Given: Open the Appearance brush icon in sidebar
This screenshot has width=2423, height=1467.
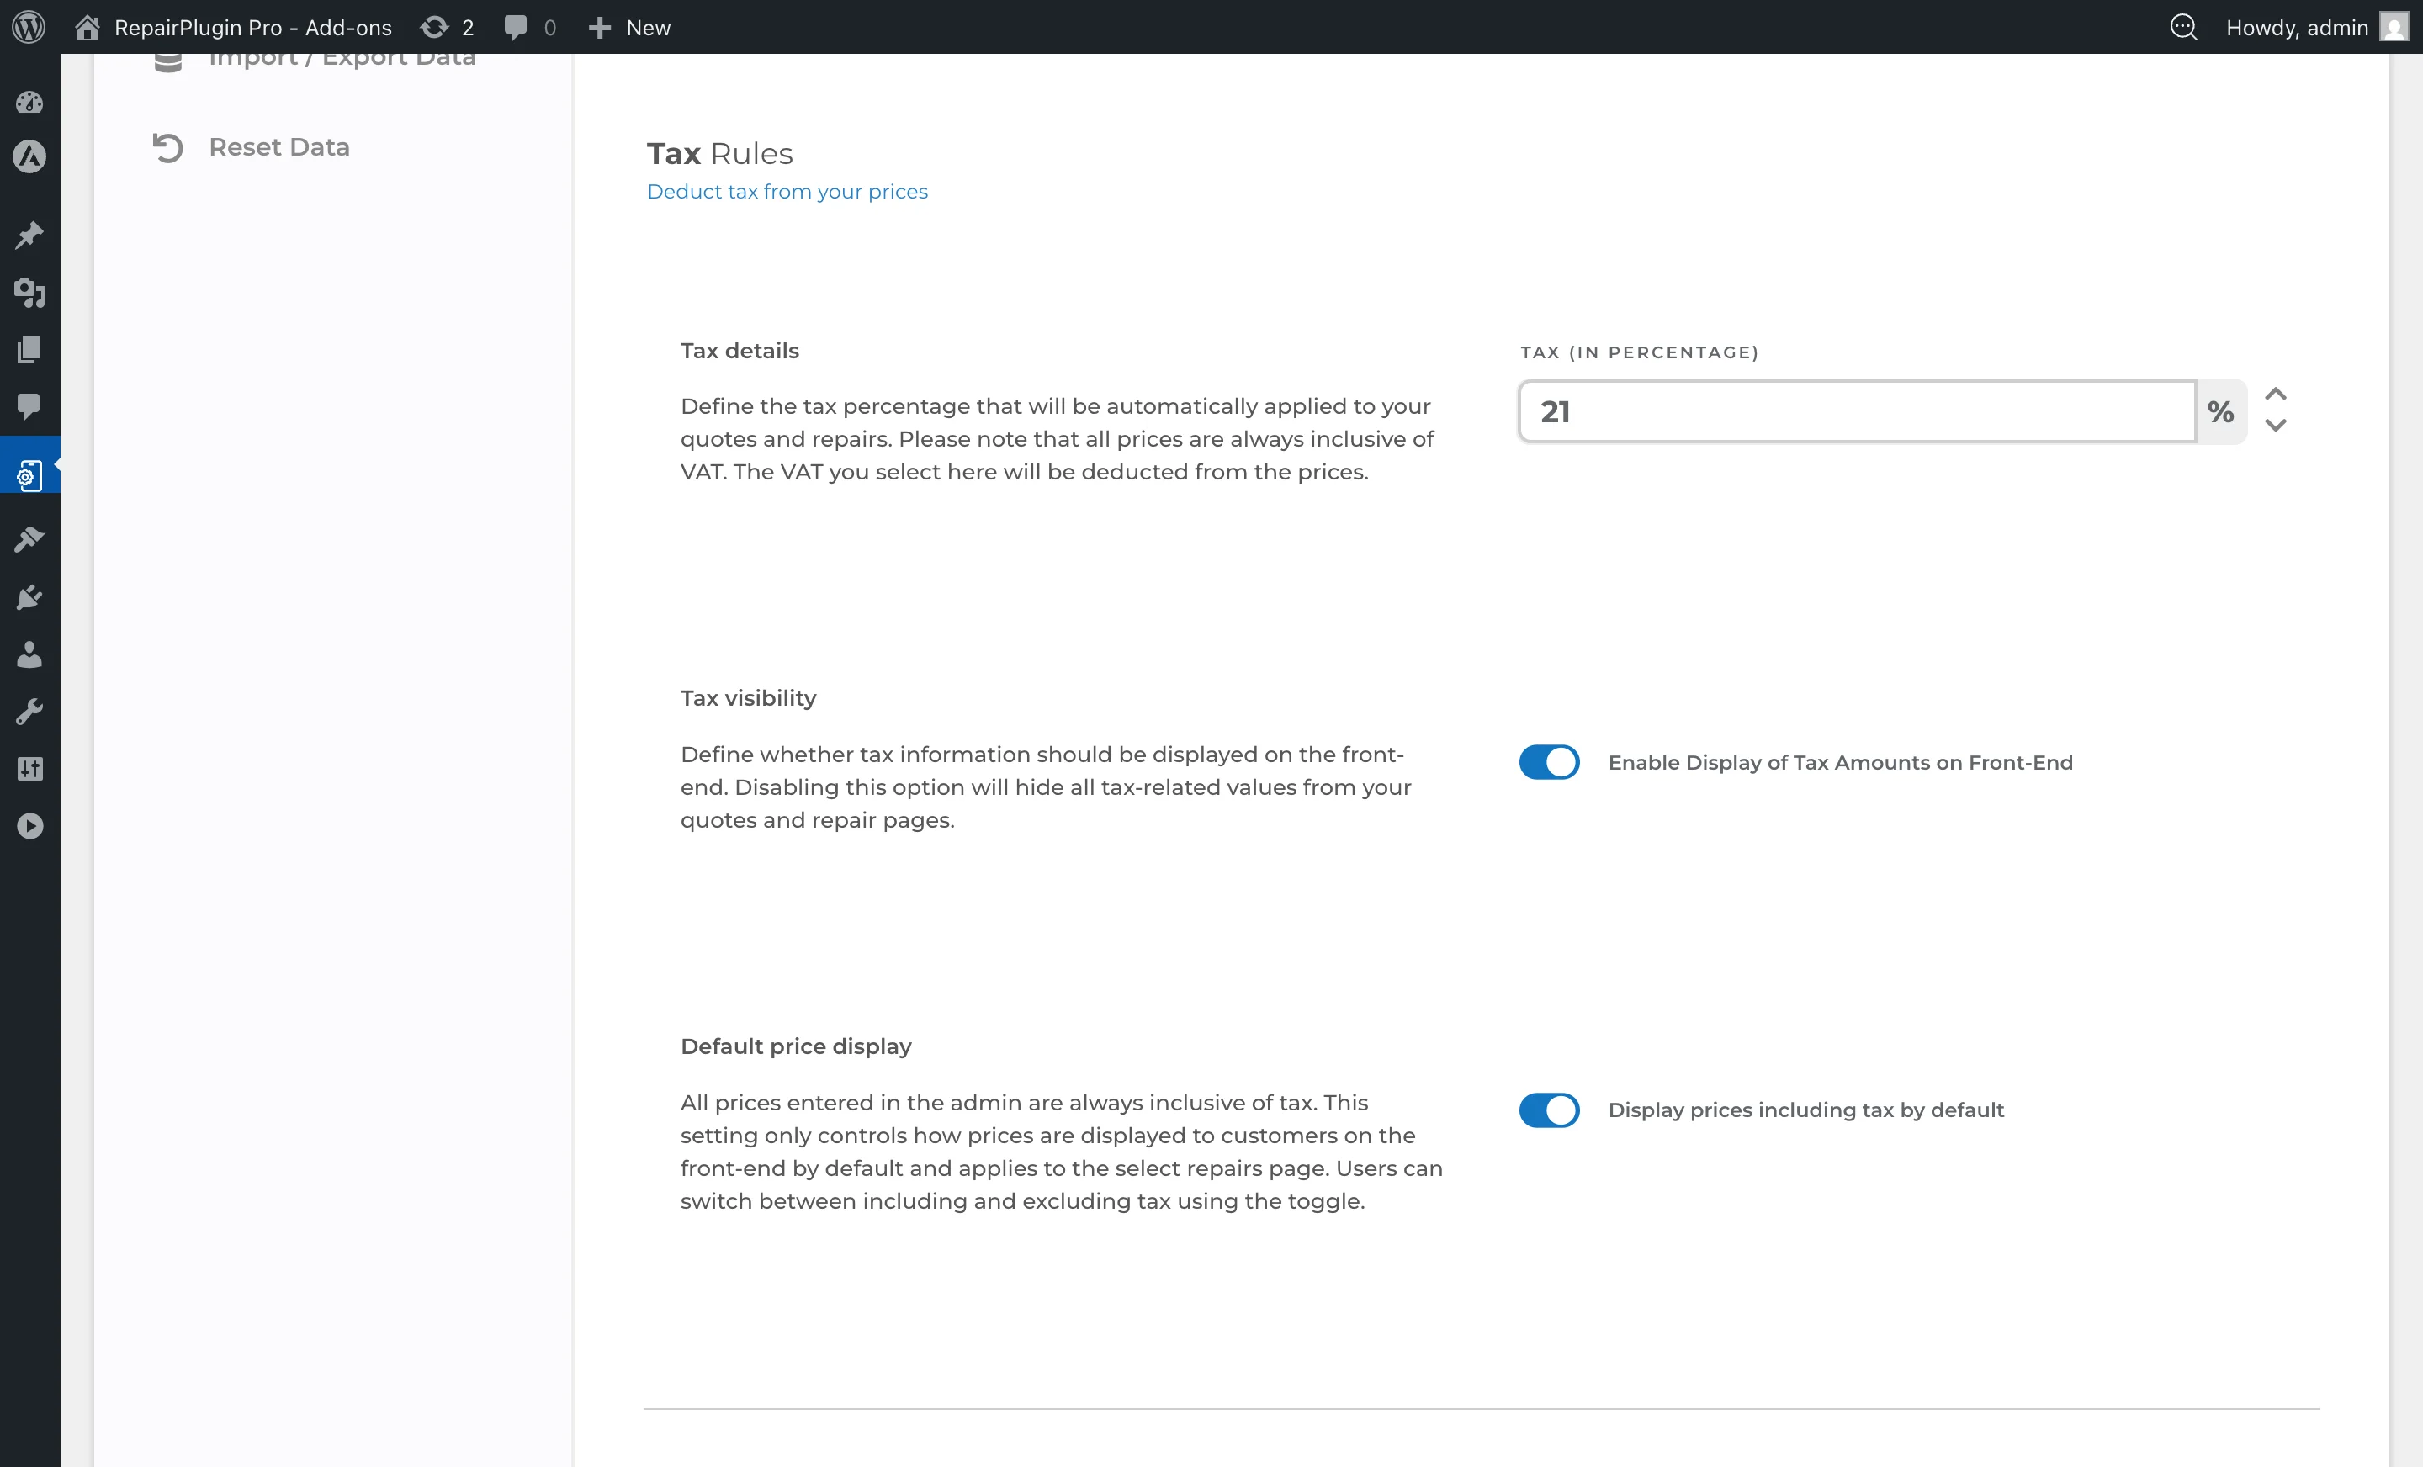Looking at the screenshot, I should 29,539.
